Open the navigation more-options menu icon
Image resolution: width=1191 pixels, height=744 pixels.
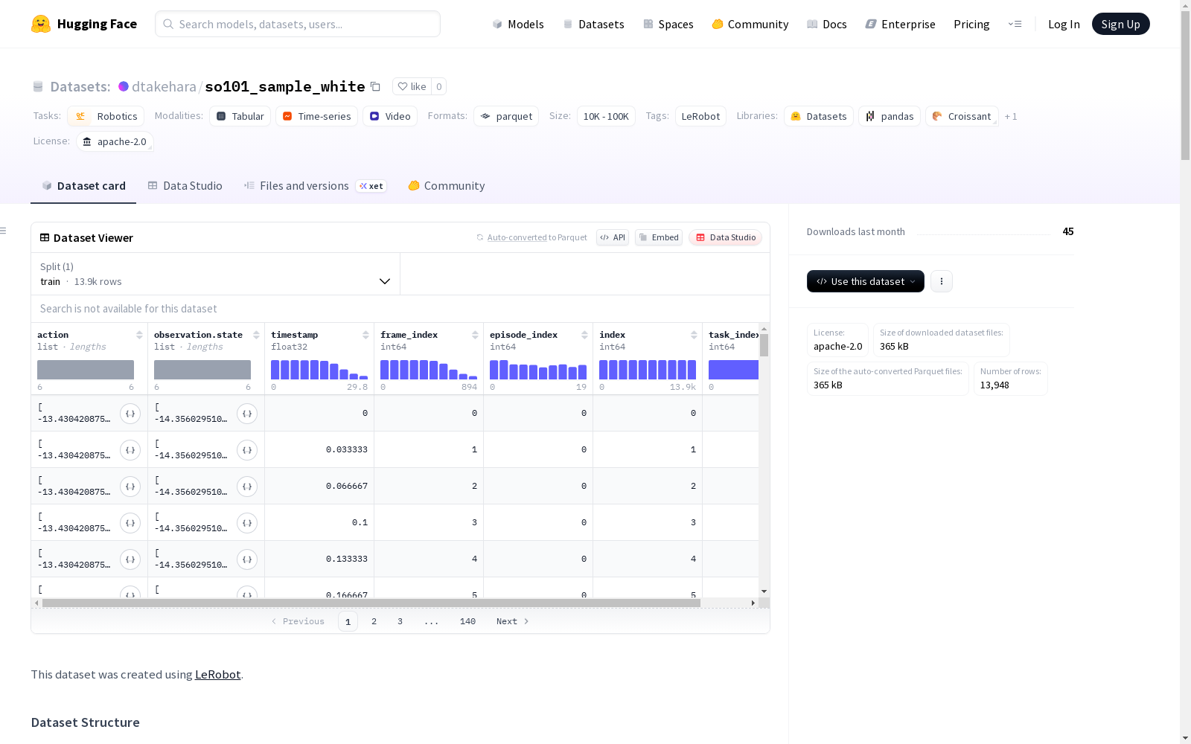pyautogui.click(x=1015, y=24)
